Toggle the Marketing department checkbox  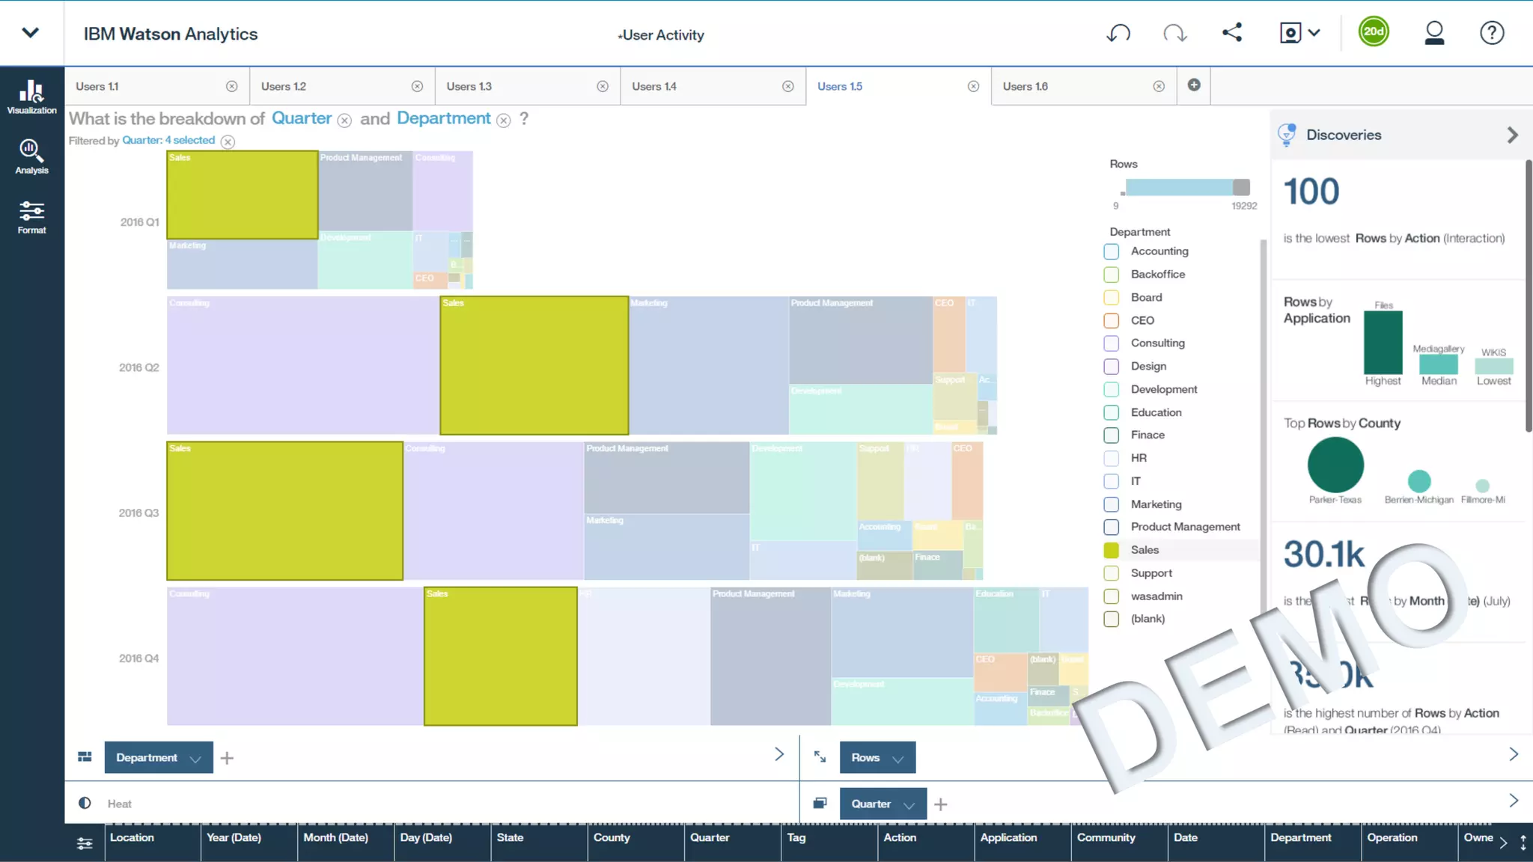[x=1112, y=504]
